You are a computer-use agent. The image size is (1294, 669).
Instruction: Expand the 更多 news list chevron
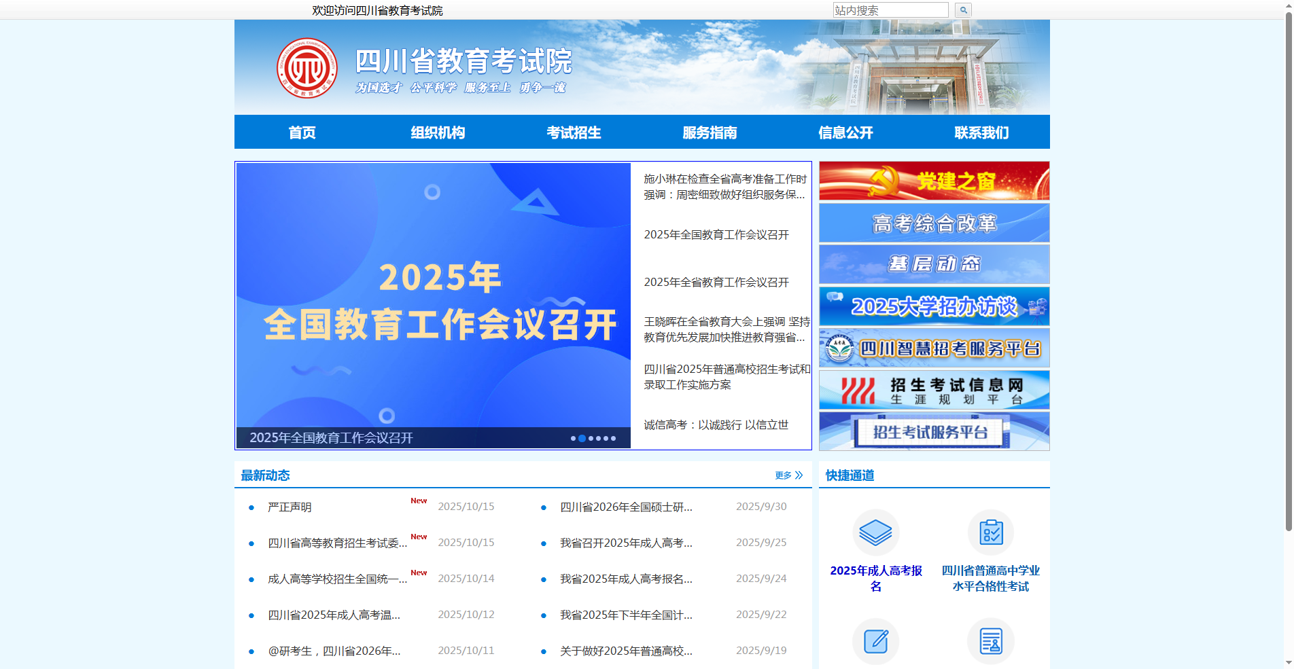pyautogui.click(x=799, y=475)
